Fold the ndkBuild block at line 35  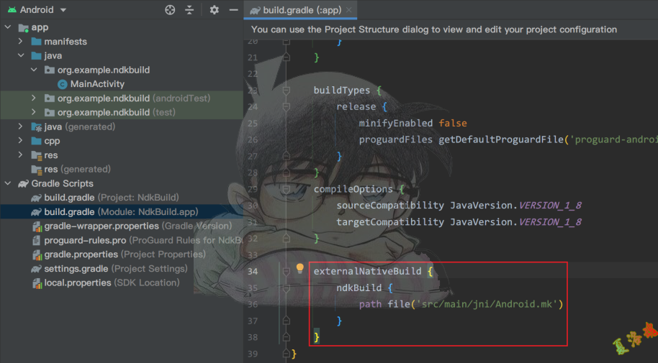(287, 288)
